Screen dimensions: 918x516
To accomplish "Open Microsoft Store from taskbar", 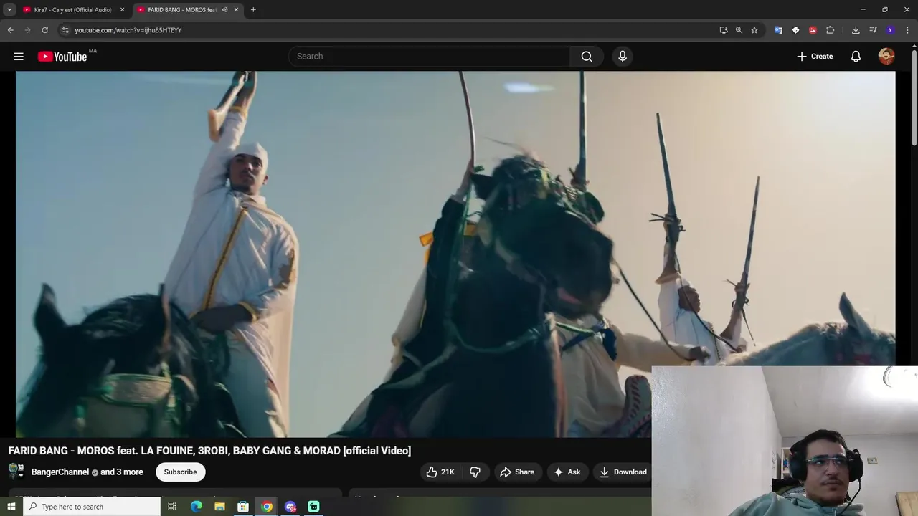I will [243, 507].
